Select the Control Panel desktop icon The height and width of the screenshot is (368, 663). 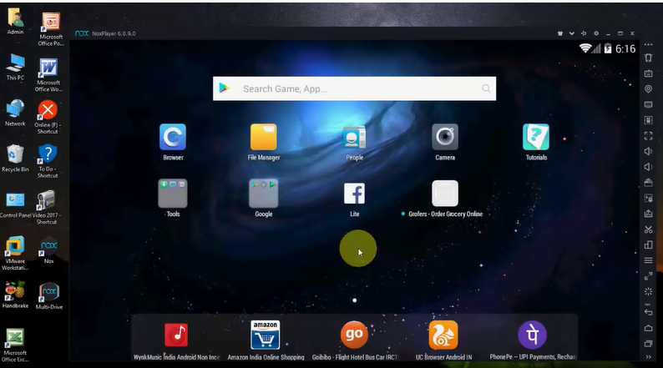15,205
